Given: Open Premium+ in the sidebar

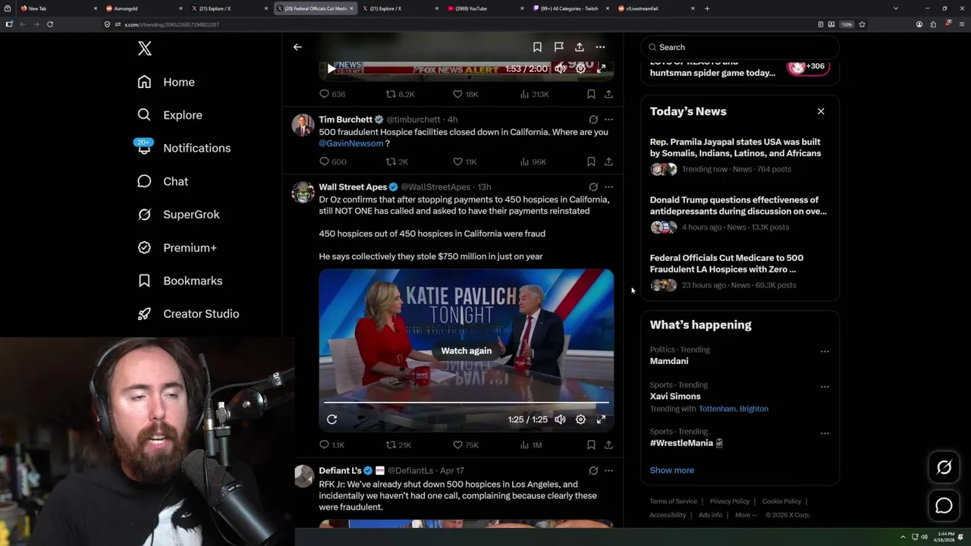Looking at the screenshot, I should point(177,247).
